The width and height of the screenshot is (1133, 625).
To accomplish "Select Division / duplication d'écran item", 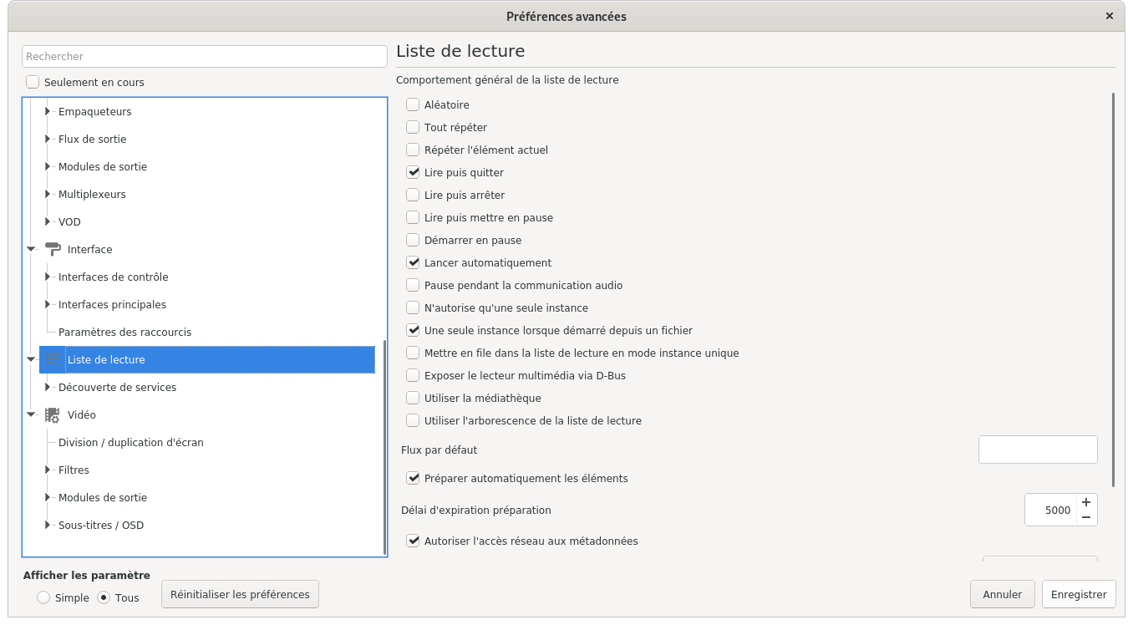I will click(x=130, y=442).
